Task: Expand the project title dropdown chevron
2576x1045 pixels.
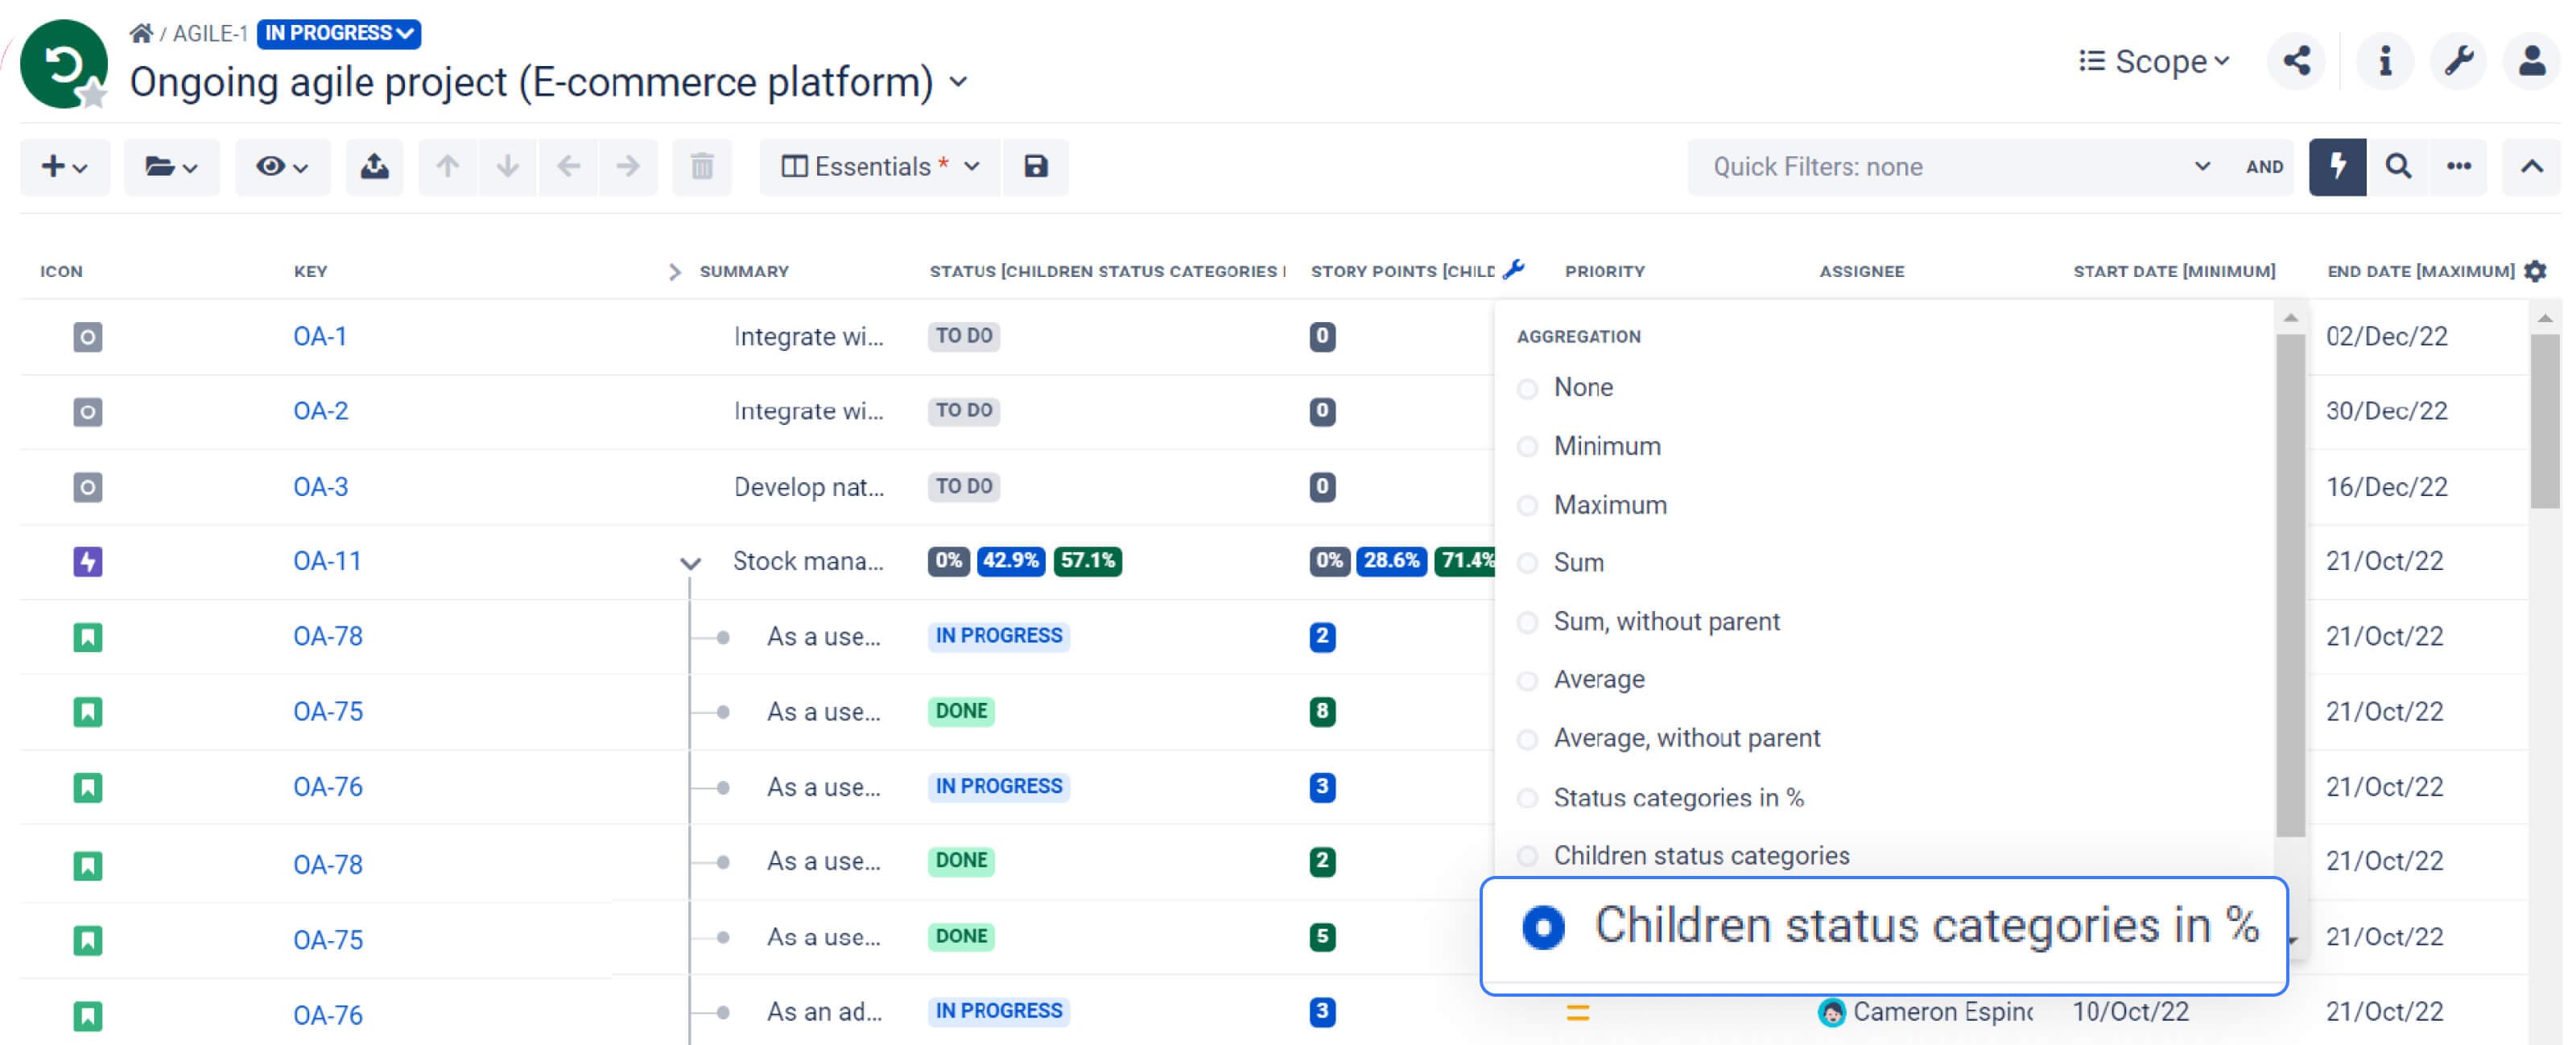Action: point(959,82)
